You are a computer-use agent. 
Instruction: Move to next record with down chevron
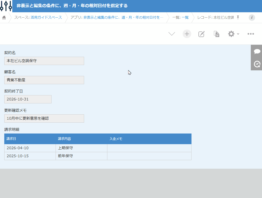tap(172, 34)
